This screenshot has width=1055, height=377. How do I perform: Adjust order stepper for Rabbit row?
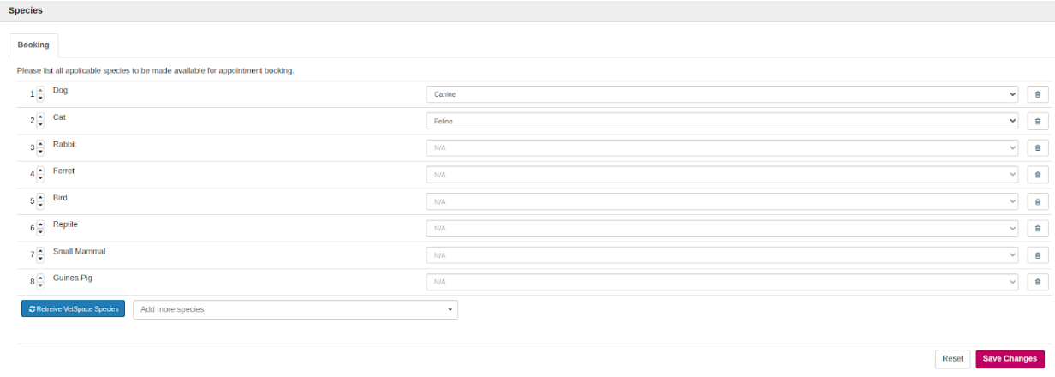coord(40,148)
